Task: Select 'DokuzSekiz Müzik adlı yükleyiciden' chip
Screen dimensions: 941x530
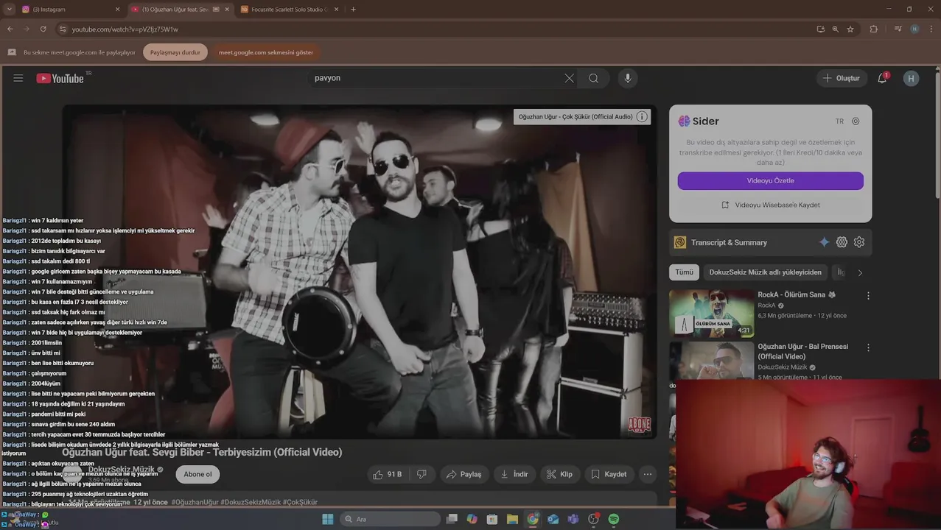Action: [x=765, y=272]
